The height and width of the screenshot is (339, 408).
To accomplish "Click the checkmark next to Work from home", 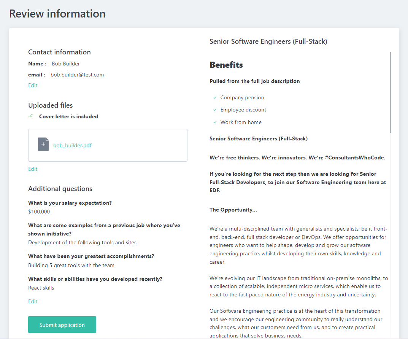I will point(215,123).
